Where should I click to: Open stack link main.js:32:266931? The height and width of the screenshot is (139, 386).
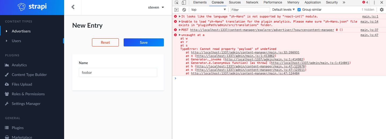tap(245, 52)
